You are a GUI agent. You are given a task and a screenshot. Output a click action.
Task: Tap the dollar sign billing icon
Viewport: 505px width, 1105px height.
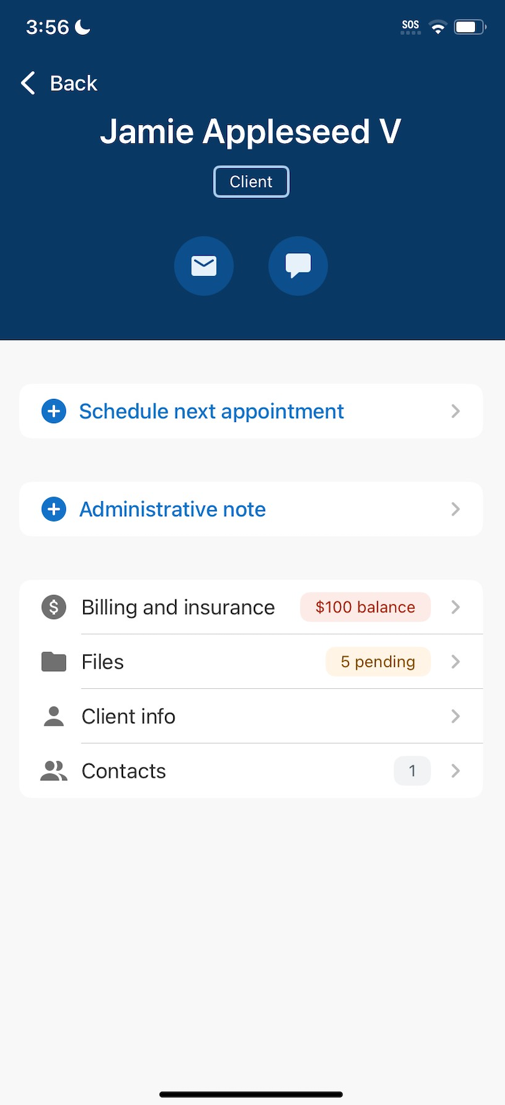(x=54, y=607)
